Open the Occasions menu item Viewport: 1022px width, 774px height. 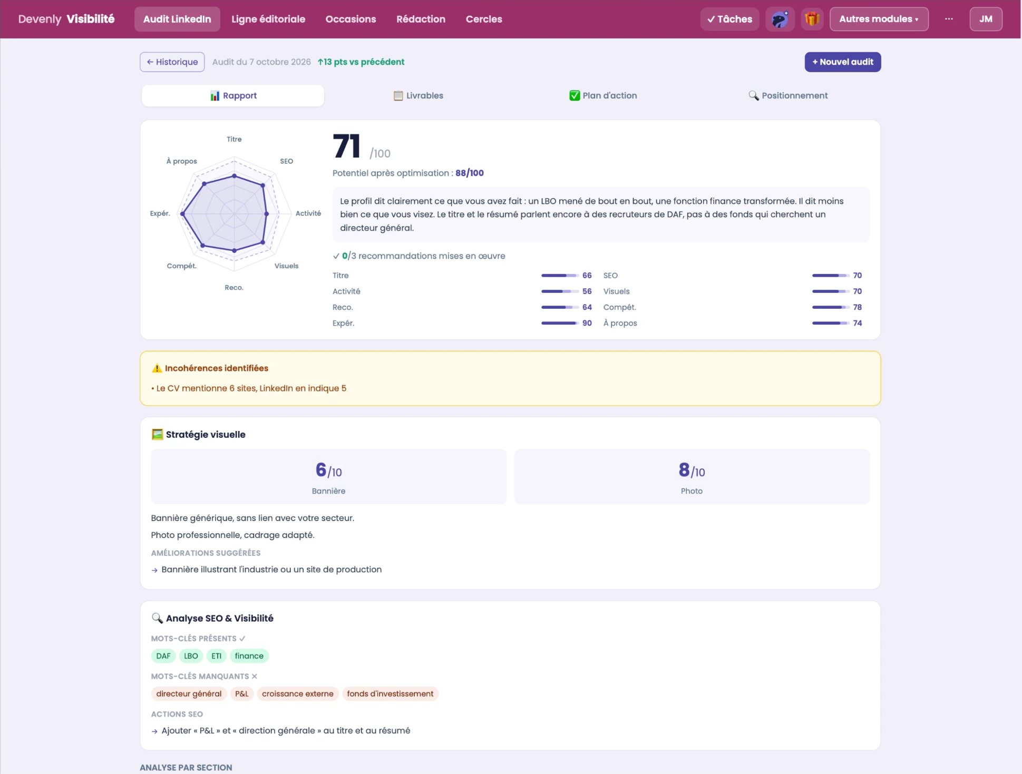click(351, 19)
